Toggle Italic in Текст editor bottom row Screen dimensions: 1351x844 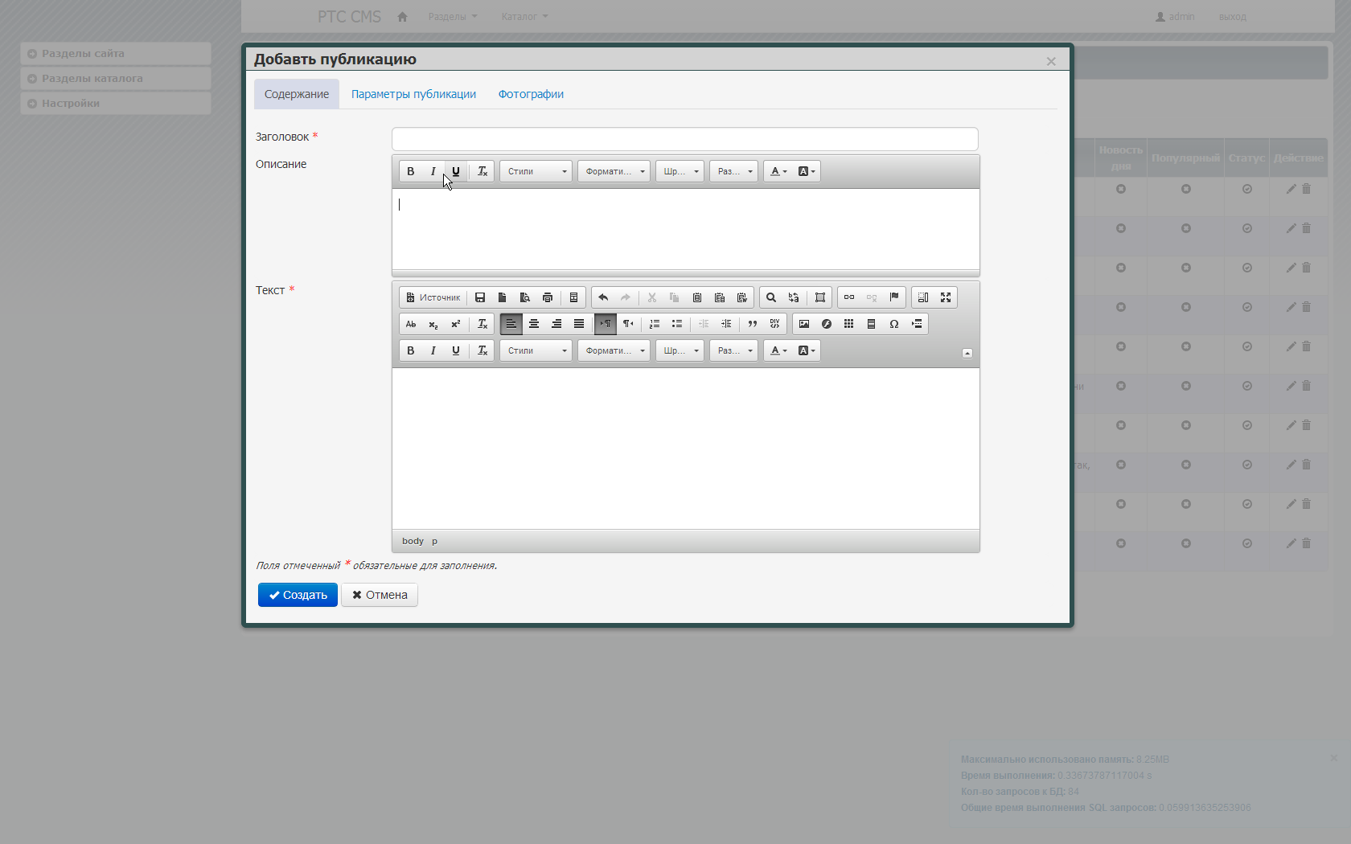pos(433,350)
